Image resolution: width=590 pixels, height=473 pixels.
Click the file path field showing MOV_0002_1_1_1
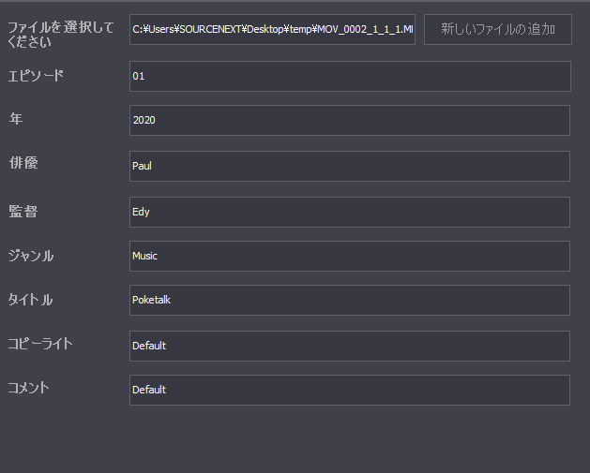[x=272, y=30]
